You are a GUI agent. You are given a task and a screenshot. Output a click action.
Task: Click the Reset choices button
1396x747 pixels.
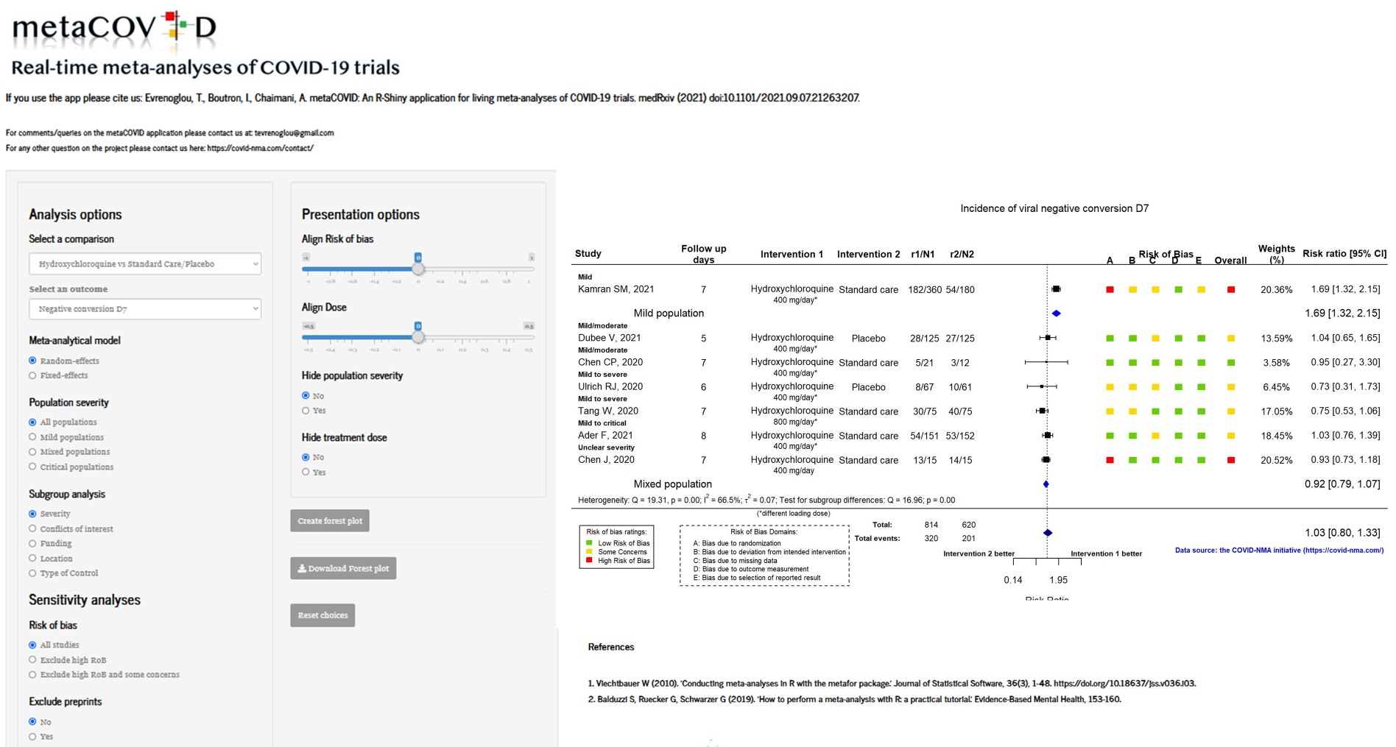coord(322,615)
